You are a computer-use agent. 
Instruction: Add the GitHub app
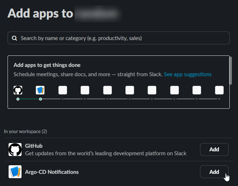(214, 150)
